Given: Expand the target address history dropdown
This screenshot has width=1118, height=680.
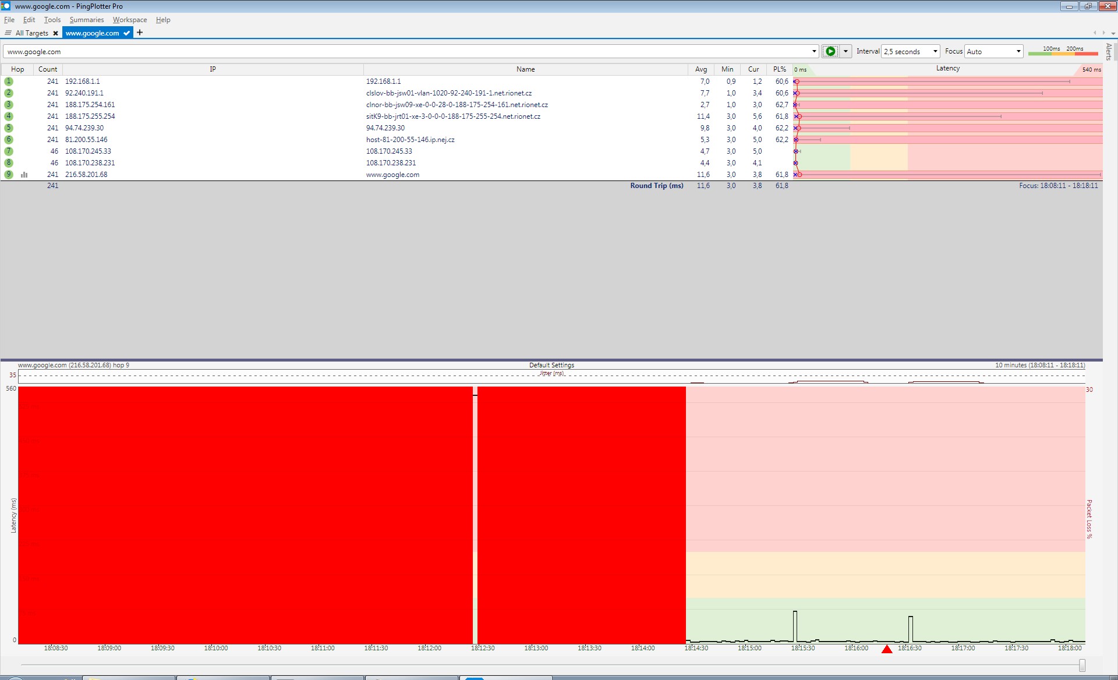Looking at the screenshot, I should [x=814, y=51].
